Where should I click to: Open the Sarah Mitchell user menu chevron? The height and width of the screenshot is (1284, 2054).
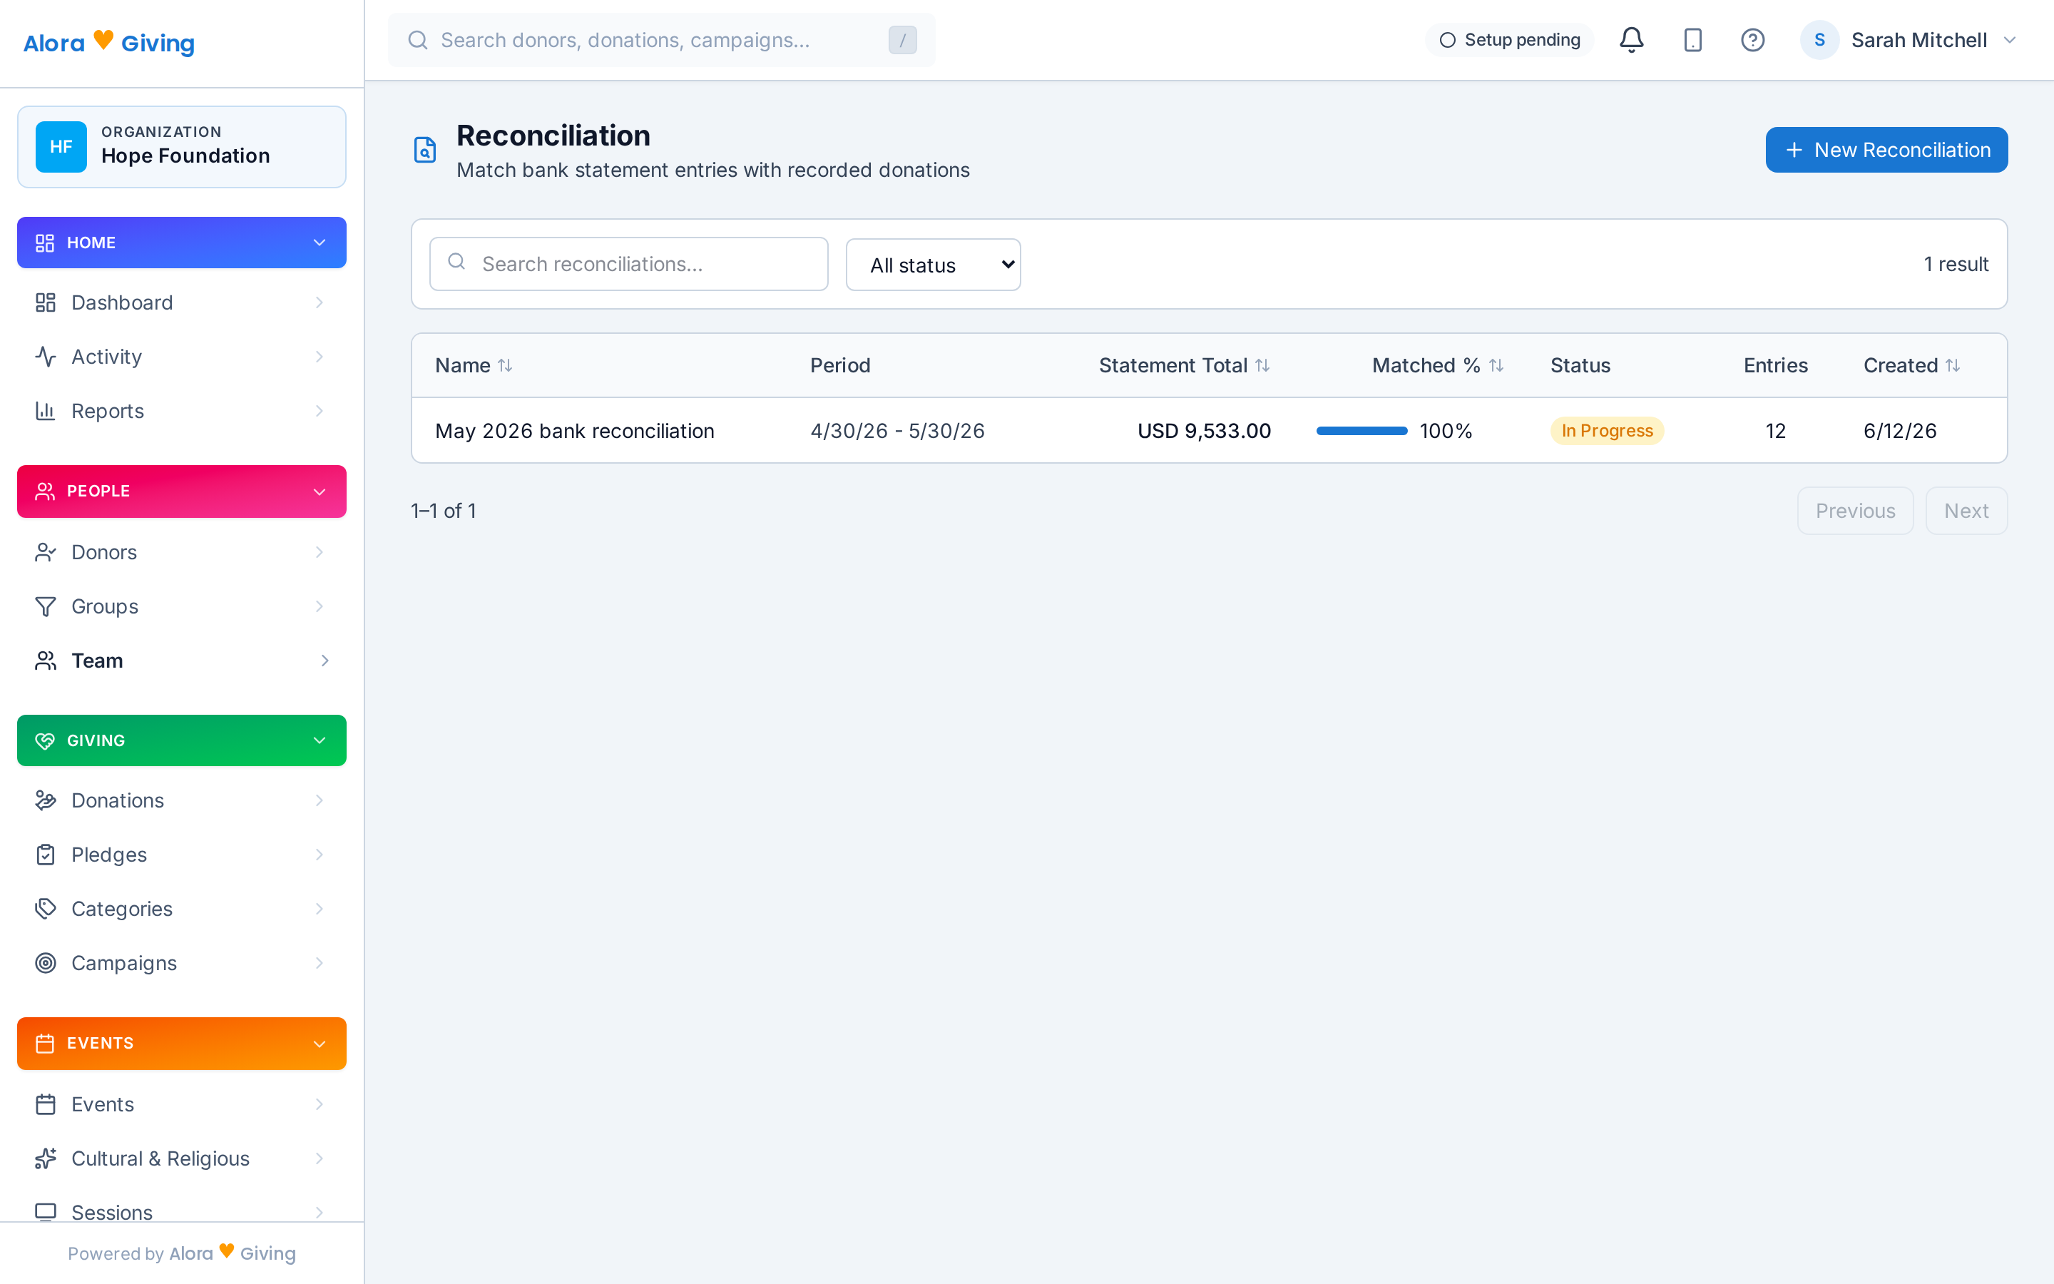(x=2010, y=40)
